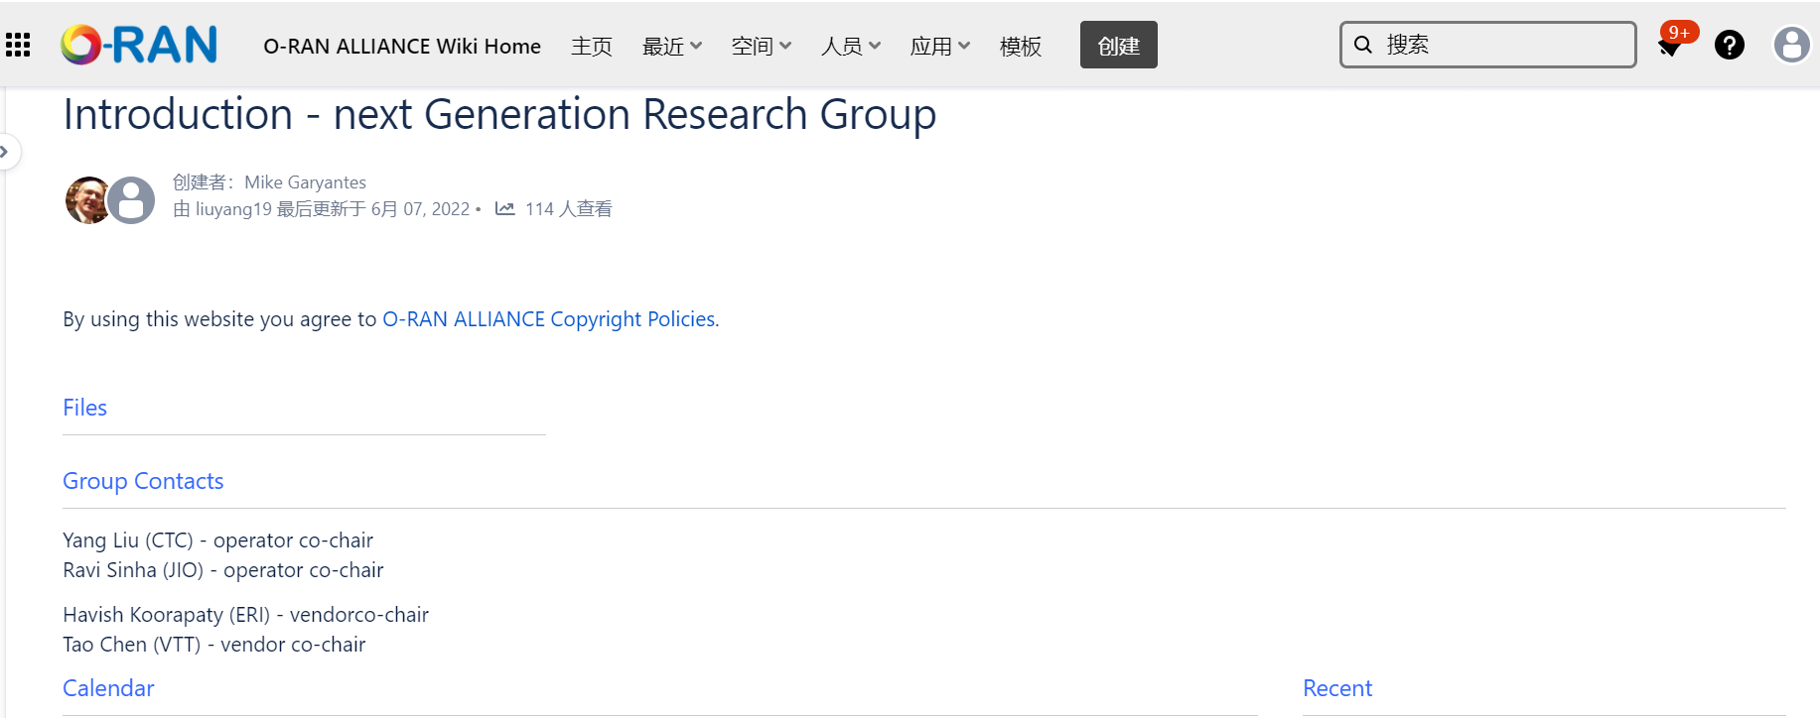
Task: Open the help question mark icon
Action: coord(1730,45)
